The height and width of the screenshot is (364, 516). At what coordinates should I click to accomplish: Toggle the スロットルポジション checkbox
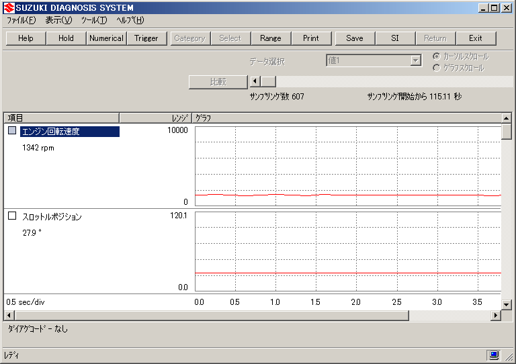tap(12, 216)
